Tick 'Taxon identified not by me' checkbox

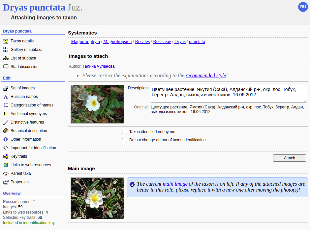[124, 132]
